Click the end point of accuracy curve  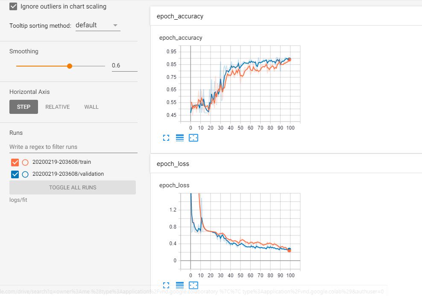coord(289,60)
